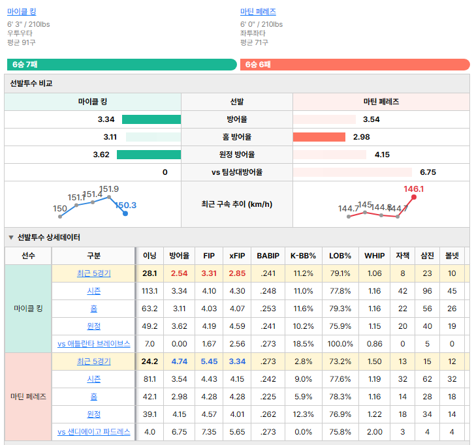Click the 7.35 FIP cell
474x445 pixels.
[209, 432]
